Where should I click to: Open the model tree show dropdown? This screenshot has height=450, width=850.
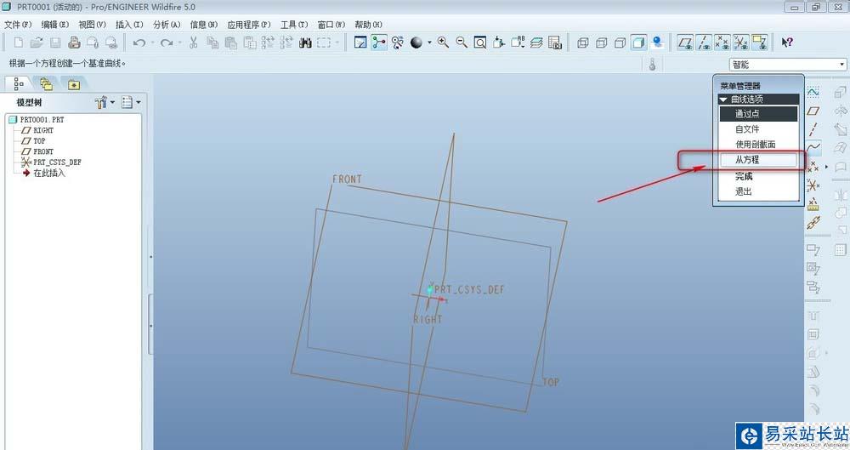(x=131, y=102)
